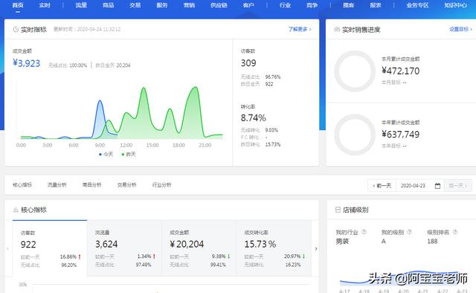Open the calendar icon in date picker
Image resolution: width=476 pixels, height=293 pixels.
click(x=437, y=186)
